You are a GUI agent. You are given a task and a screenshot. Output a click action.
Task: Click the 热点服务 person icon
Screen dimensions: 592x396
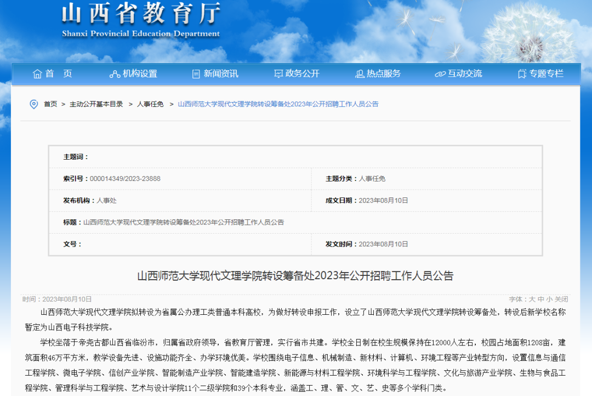tap(360, 74)
